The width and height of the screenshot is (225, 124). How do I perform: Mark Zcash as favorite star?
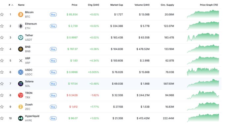click(2, 107)
